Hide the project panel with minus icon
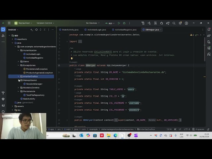The height and width of the screenshot is (159, 212). coord(53,29)
